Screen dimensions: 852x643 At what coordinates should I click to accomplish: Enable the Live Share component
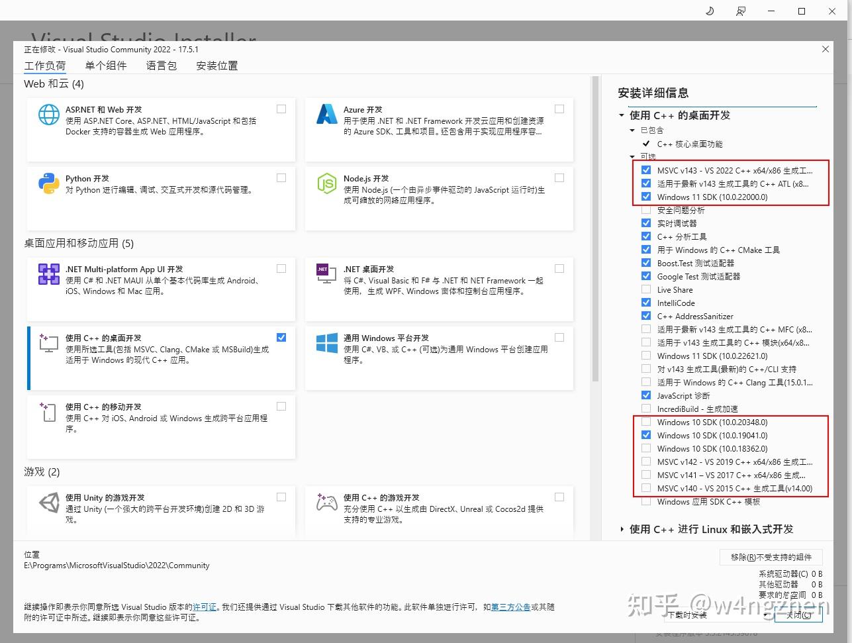pyautogui.click(x=646, y=289)
